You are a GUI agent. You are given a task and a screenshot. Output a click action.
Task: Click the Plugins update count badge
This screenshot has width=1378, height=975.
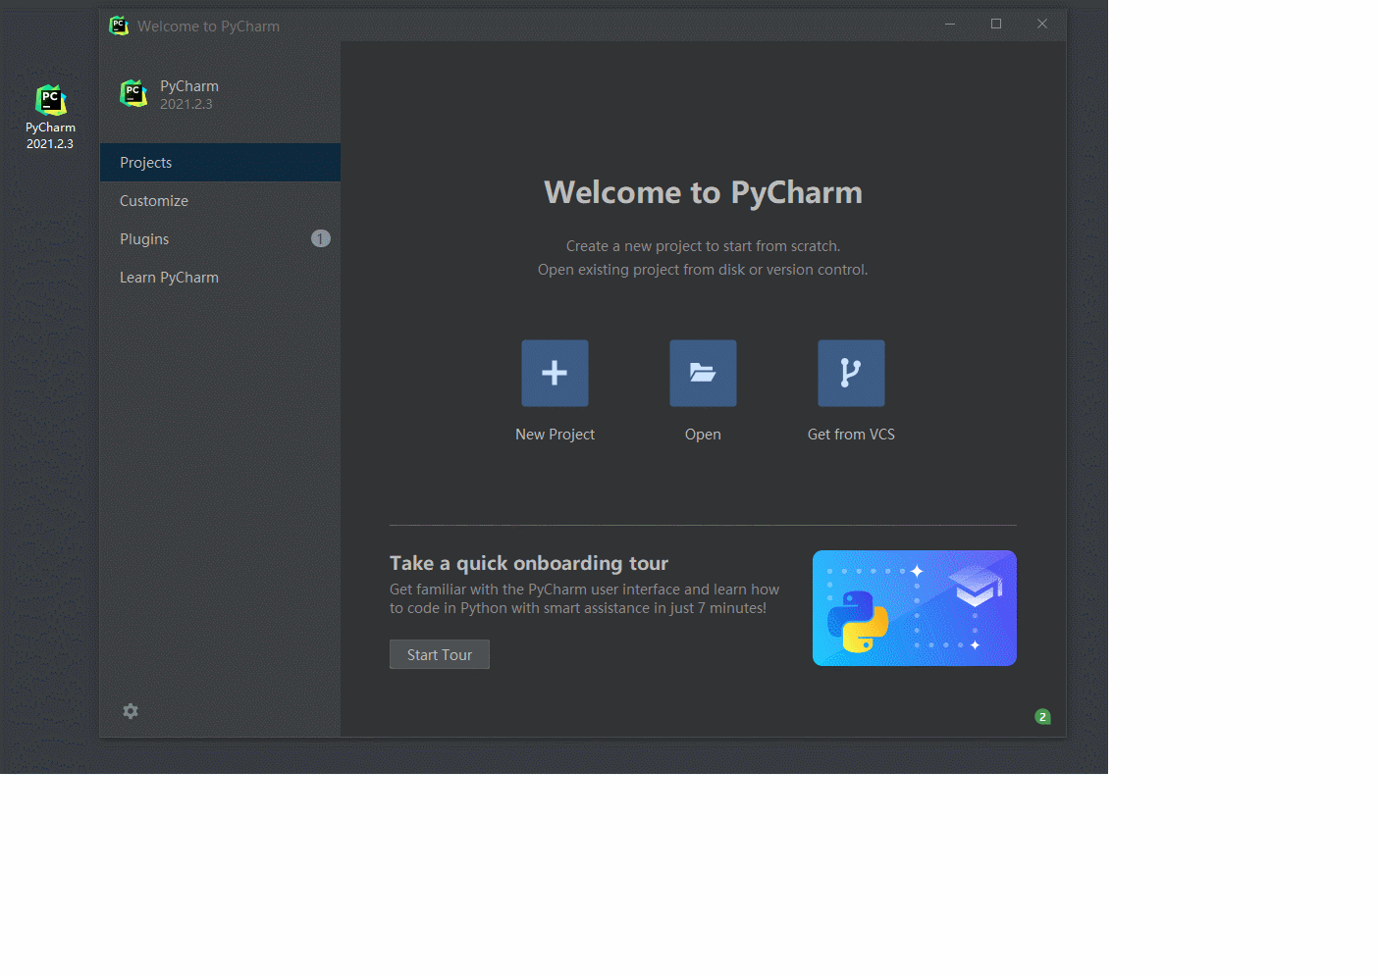pos(320,238)
